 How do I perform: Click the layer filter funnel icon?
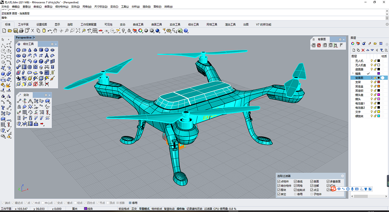pos(382,50)
